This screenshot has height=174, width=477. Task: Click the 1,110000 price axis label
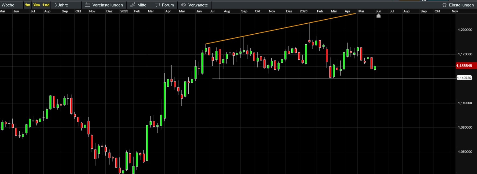(465, 103)
